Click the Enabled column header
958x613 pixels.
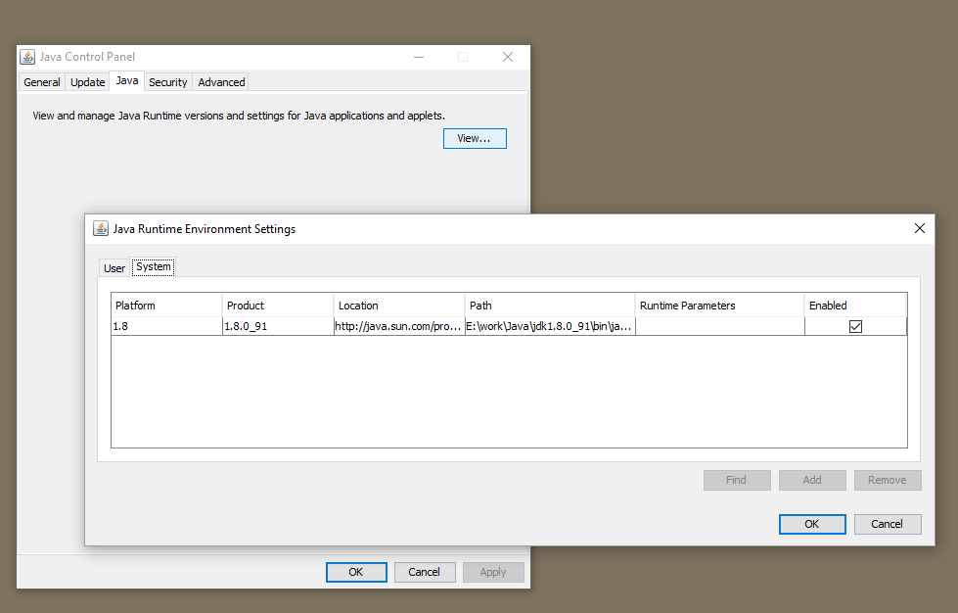tap(855, 305)
